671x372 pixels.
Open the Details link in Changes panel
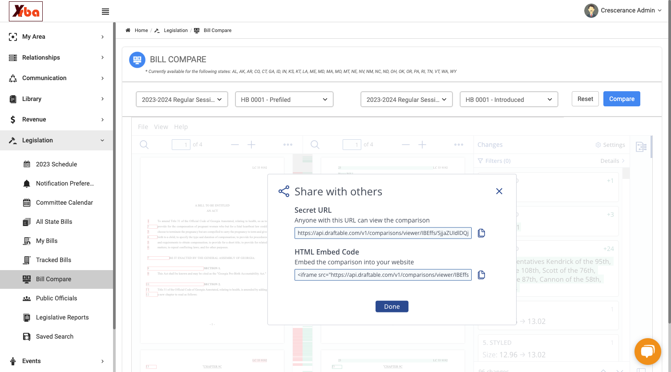coord(613,161)
